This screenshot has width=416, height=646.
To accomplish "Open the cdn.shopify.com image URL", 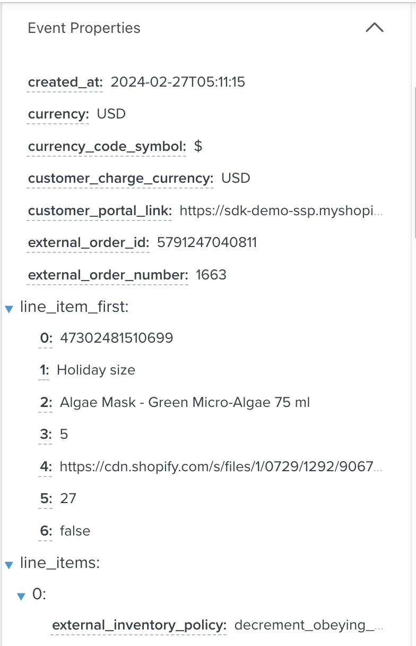I will 221,467.
